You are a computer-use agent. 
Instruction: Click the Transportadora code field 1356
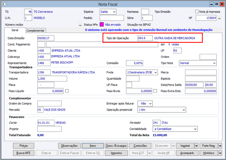44,73
